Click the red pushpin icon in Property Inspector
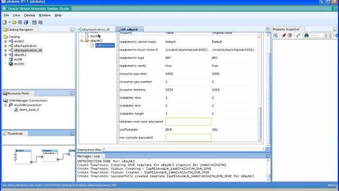Viewport: 339px width, 191px height. [284, 36]
